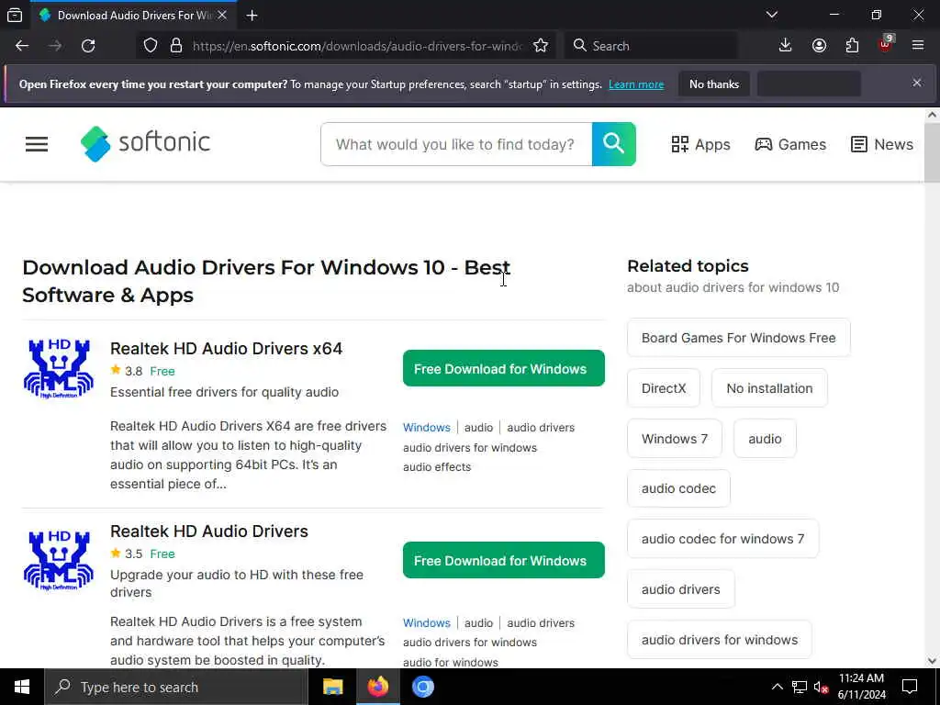The image size is (940, 705).
Task: Open the Apps section
Action: point(700,144)
